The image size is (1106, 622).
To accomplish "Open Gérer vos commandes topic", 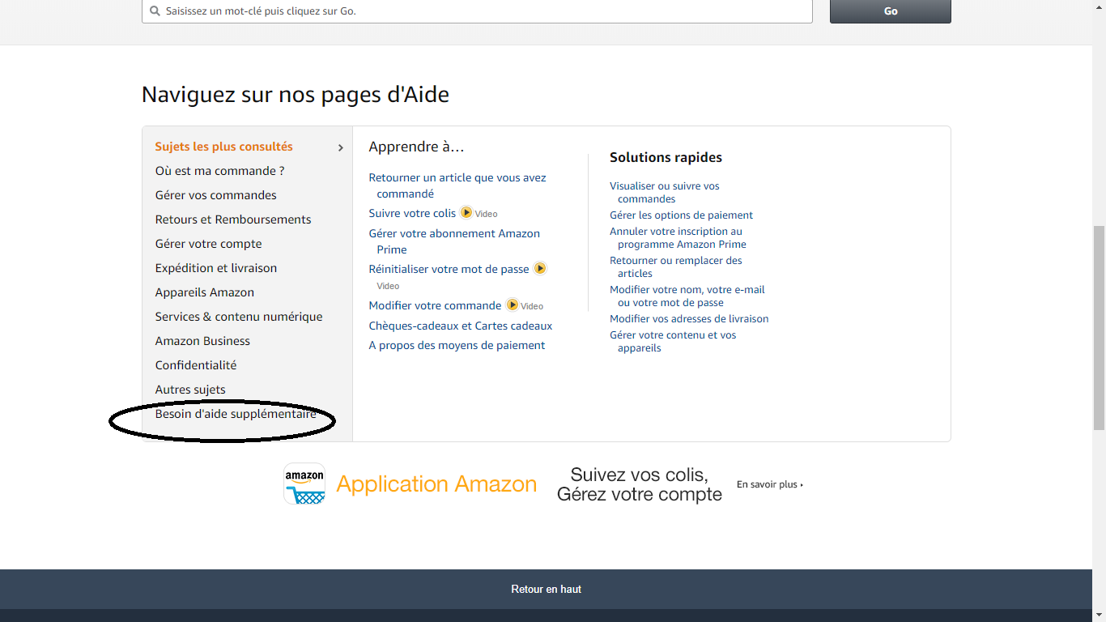I will (x=215, y=195).
